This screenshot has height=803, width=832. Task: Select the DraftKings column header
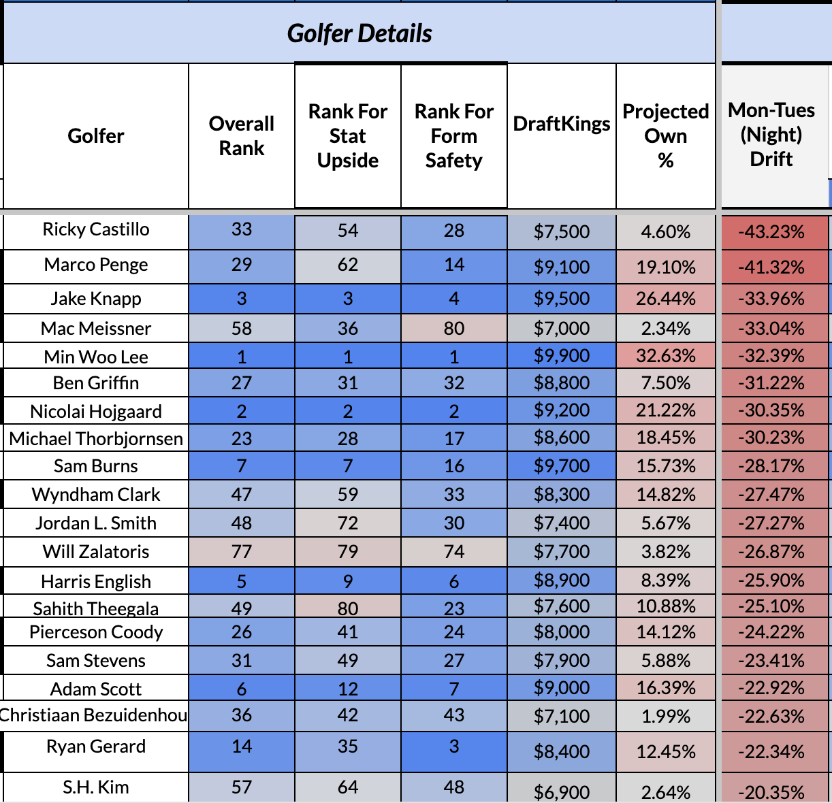click(x=562, y=124)
